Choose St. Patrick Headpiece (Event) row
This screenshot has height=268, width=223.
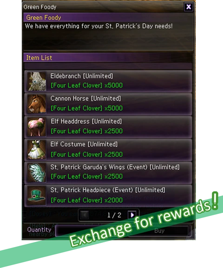pyautogui.click(x=108, y=196)
